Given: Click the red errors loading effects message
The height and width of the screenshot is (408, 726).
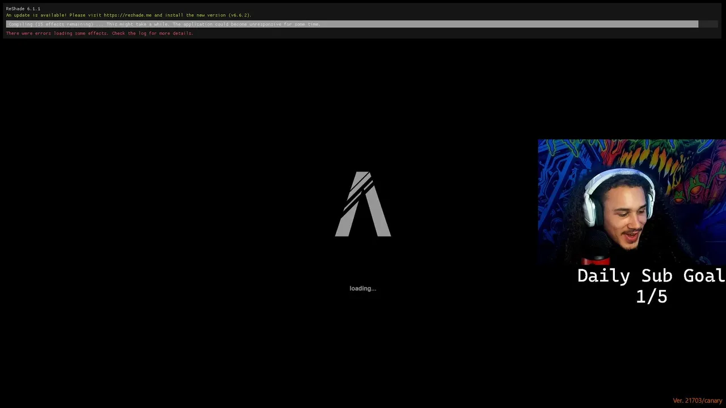Looking at the screenshot, I should click(100, 33).
